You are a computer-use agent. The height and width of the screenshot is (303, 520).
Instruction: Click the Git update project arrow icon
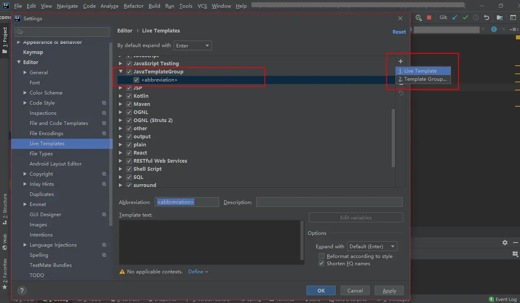[x=455, y=17]
